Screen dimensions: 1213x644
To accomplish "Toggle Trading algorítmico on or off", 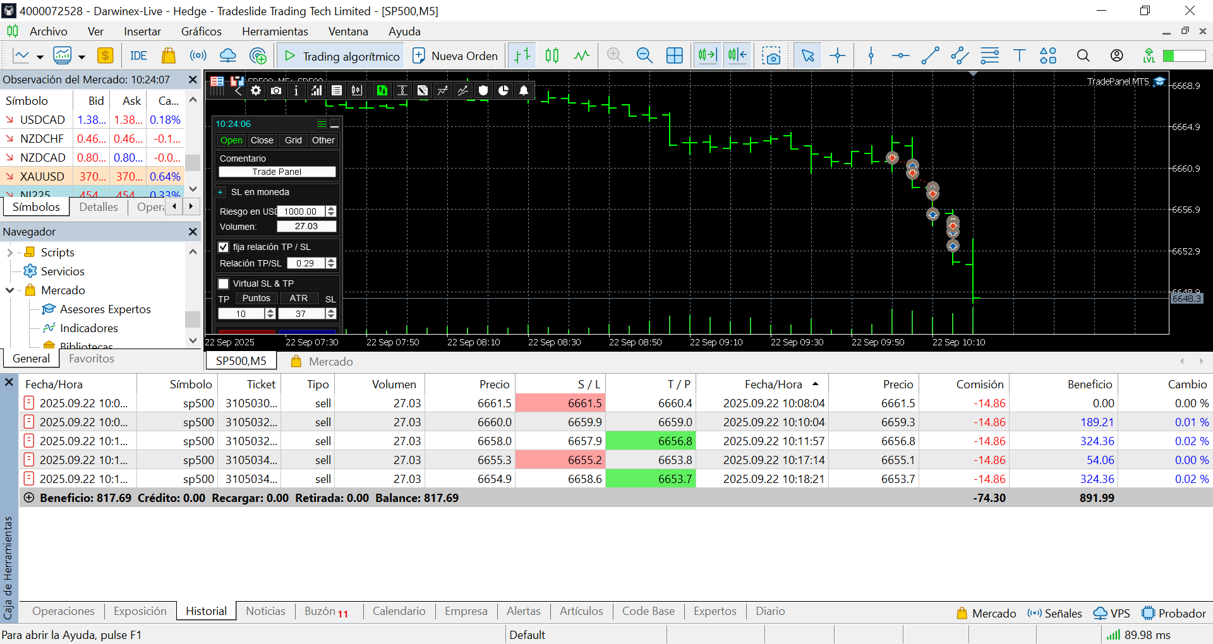I will click(x=341, y=56).
